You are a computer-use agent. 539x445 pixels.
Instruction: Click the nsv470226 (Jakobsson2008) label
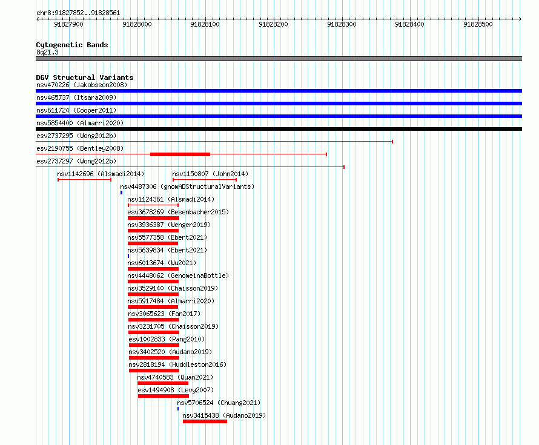82,85
